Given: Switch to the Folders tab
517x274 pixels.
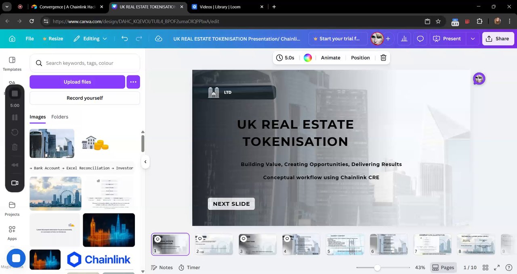Looking at the screenshot, I should (60, 117).
